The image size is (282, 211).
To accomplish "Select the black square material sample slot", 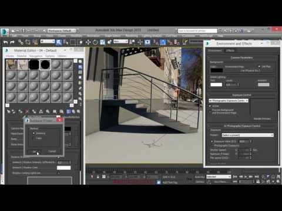I will (34, 64).
